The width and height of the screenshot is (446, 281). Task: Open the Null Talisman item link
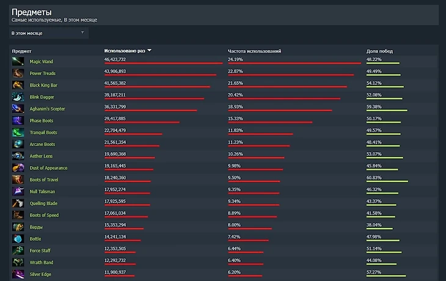[42, 191]
